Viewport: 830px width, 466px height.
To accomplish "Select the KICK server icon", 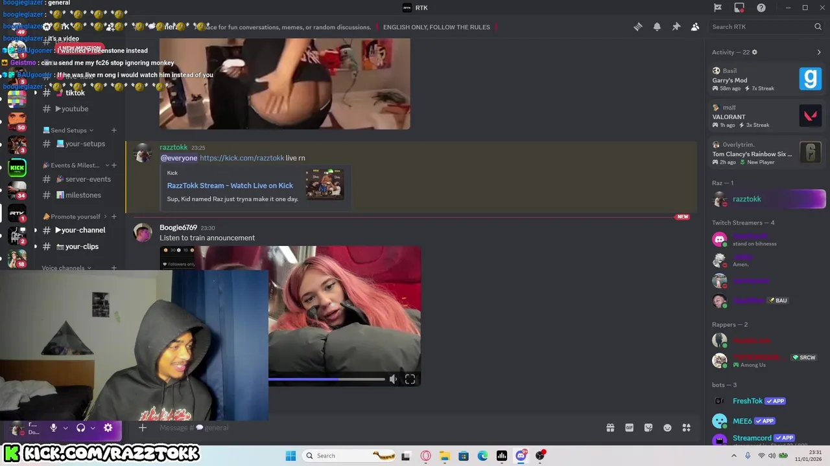I will click(18, 168).
